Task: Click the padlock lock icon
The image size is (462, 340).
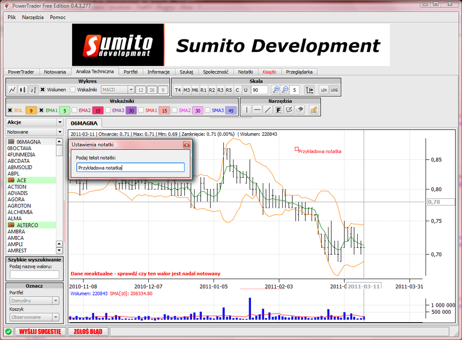Action: [314, 110]
